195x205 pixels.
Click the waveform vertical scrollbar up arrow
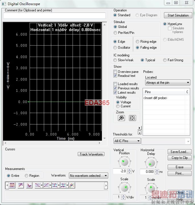point(104,25)
